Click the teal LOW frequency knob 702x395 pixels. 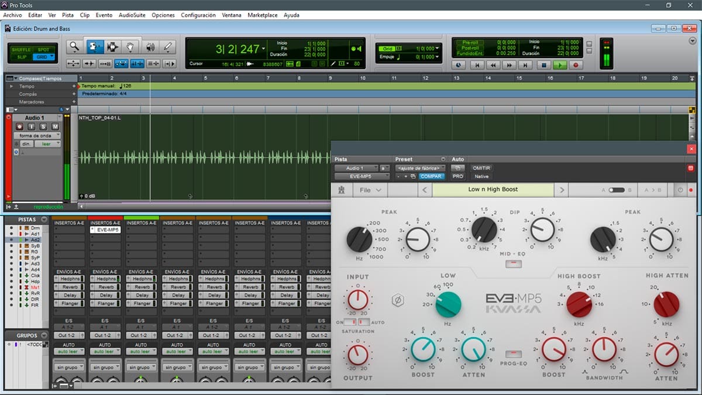point(449,304)
